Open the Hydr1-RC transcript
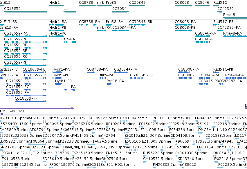Screen dimensions: 247x169 pyautogui.click(x=58, y=33)
